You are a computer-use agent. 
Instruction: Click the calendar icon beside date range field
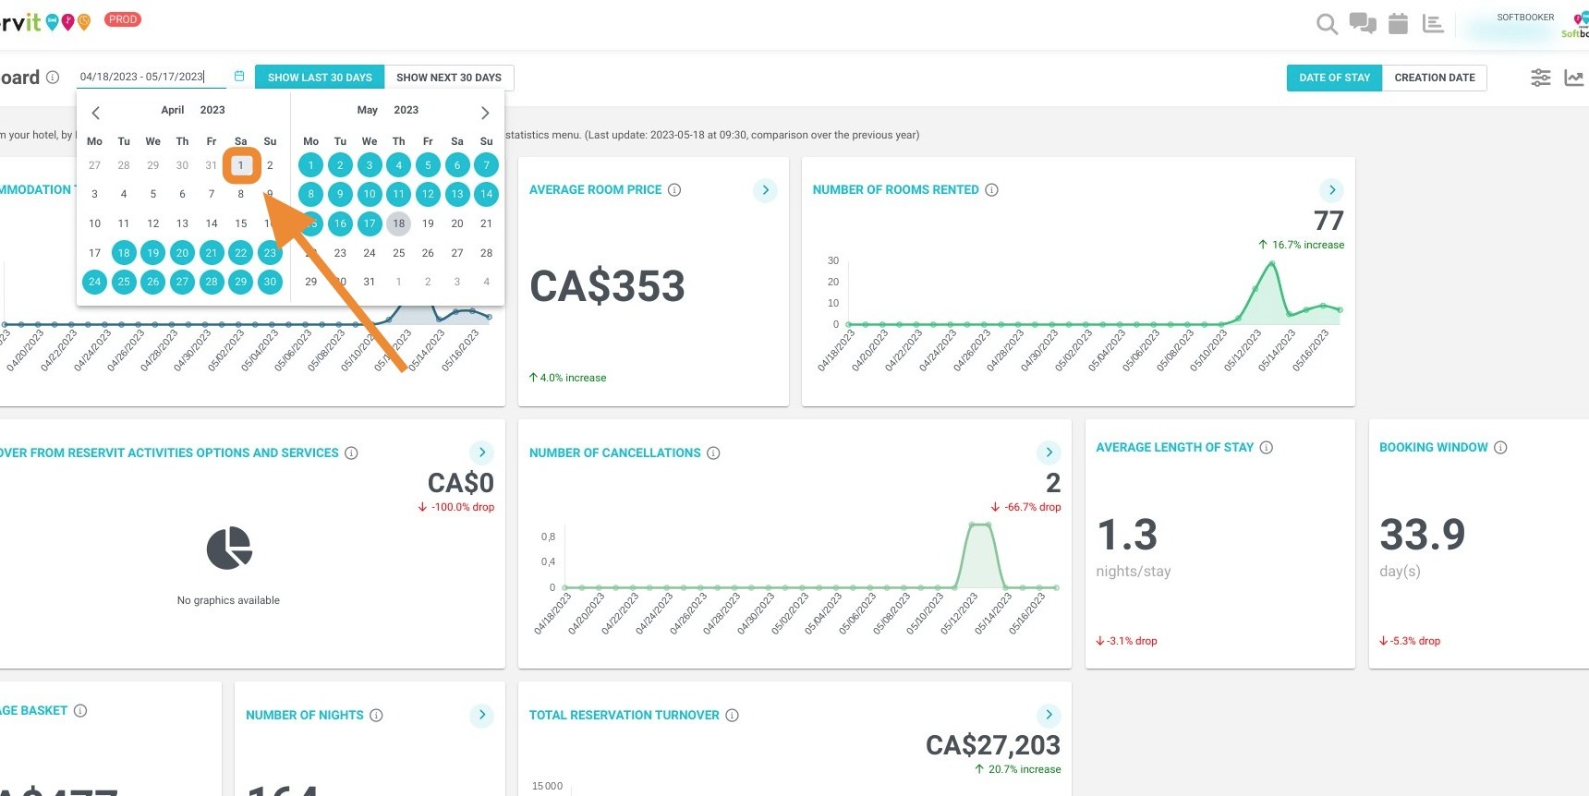click(239, 77)
